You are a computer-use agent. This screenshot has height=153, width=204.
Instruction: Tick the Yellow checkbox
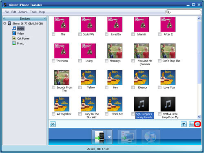click(80, 87)
